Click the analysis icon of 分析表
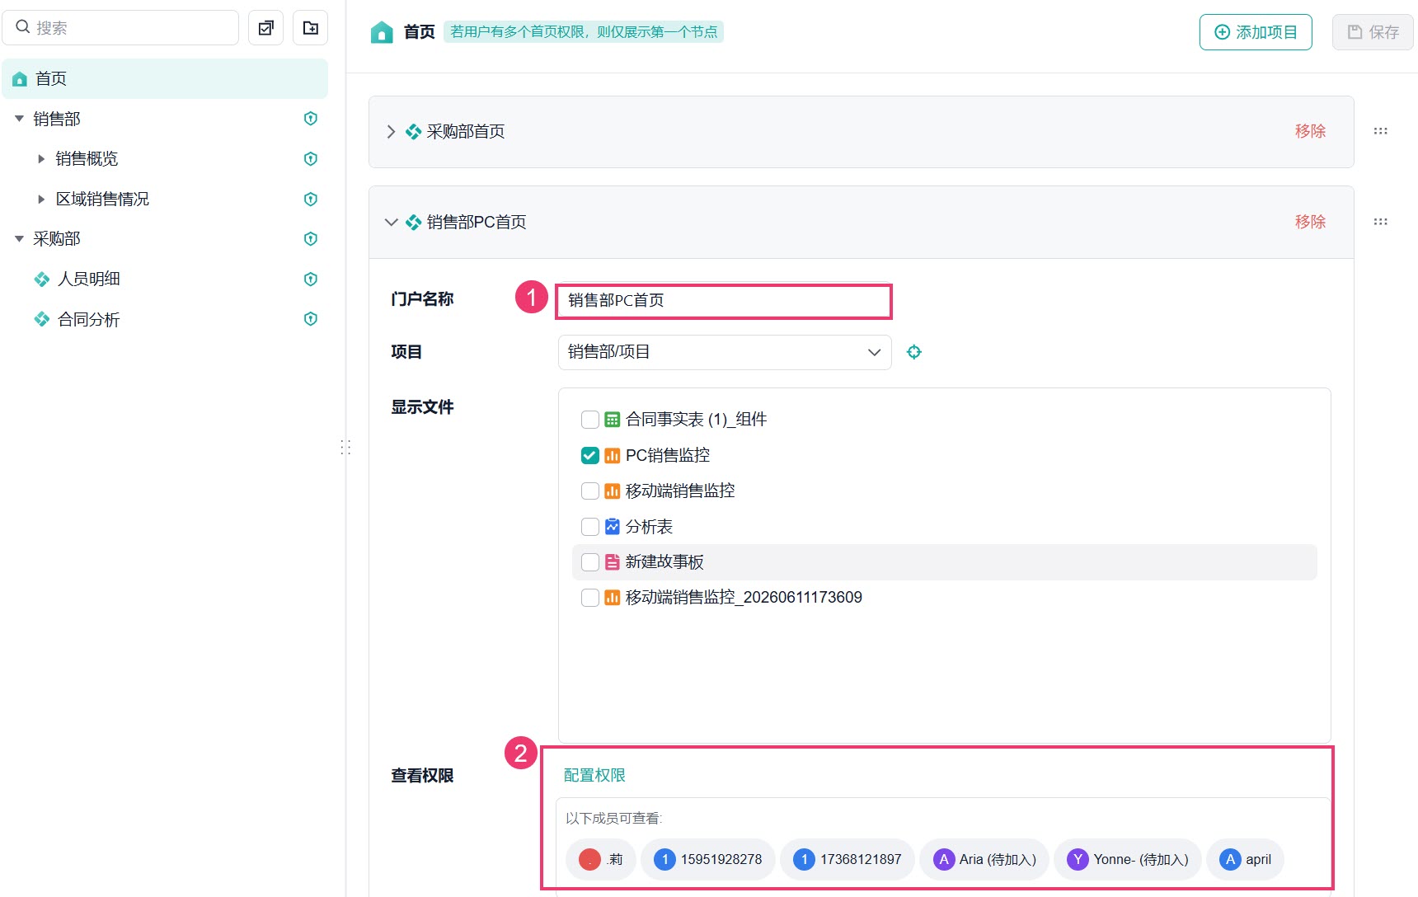 point(612,527)
